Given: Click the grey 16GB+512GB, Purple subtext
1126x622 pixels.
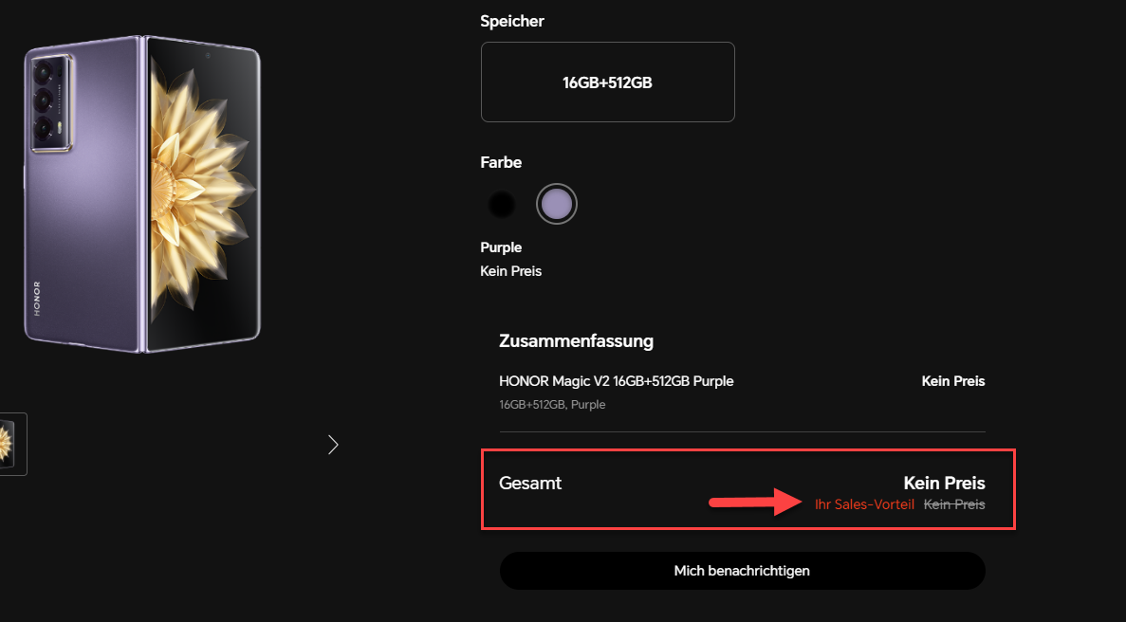Looking at the screenshot, I should 552,405.
